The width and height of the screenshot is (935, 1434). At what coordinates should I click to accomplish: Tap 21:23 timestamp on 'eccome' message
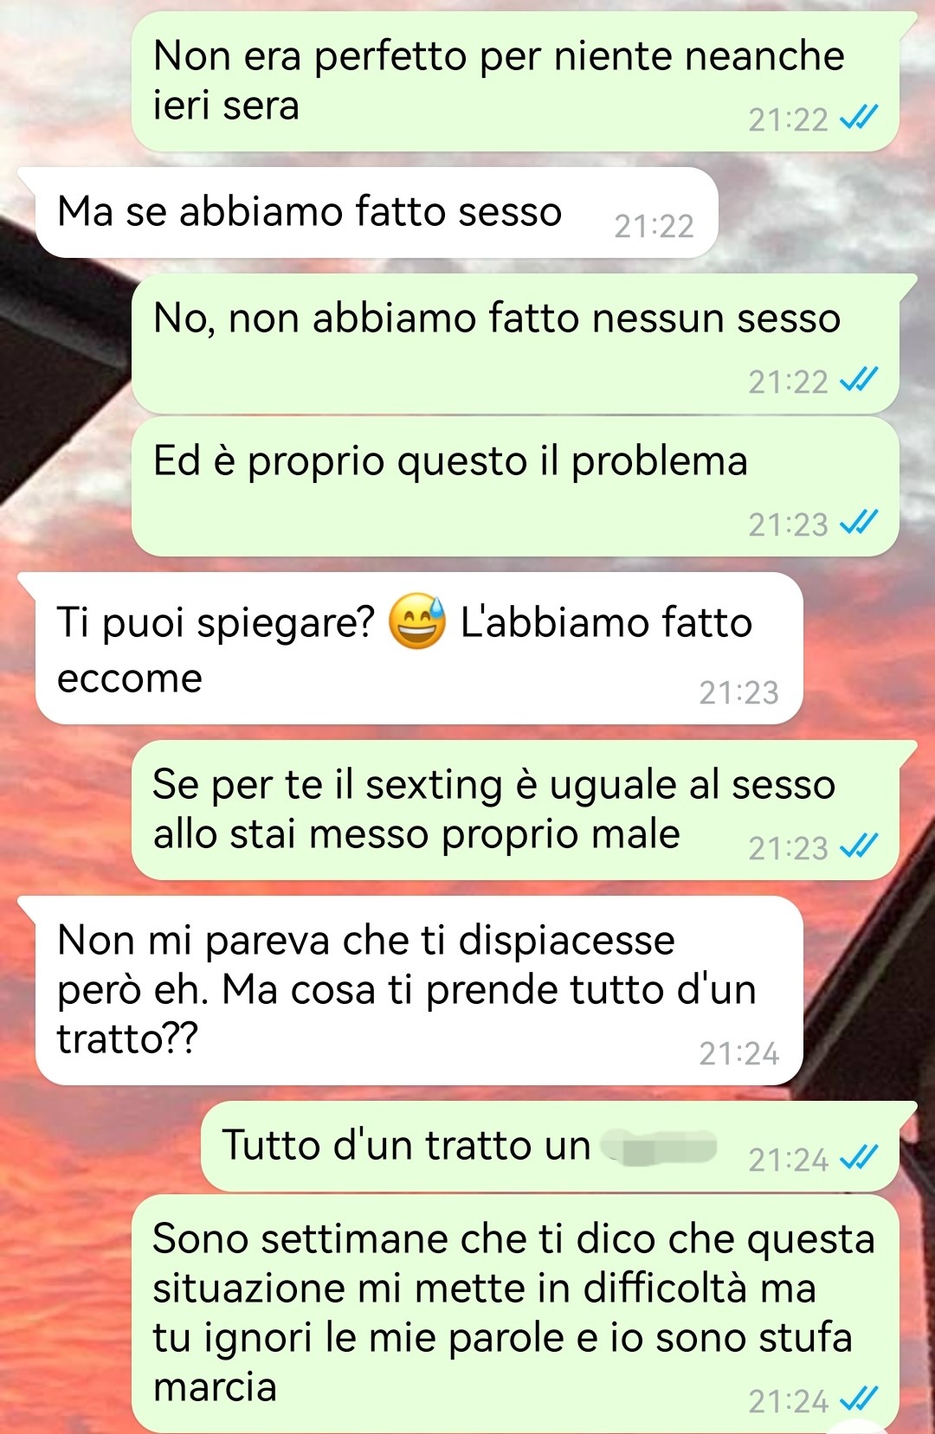click(x=738, y=692)
